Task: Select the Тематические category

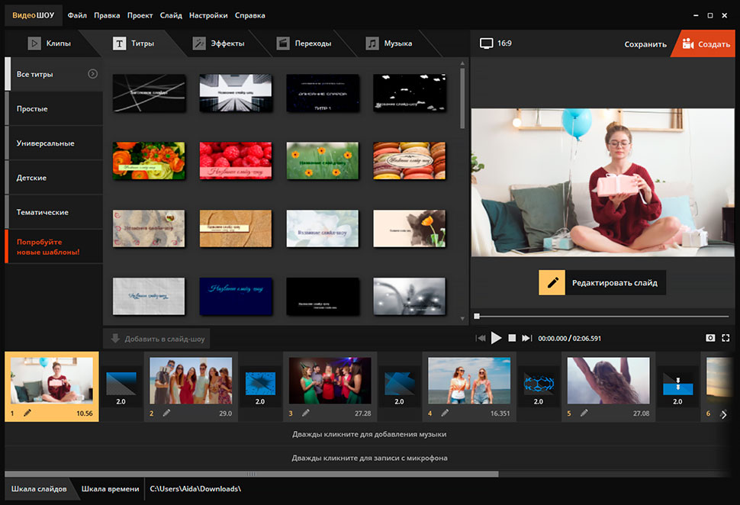Action: (x=53, y=212)
